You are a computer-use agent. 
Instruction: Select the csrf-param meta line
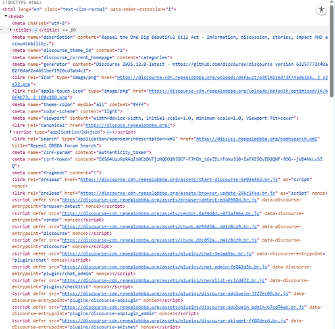82,152
